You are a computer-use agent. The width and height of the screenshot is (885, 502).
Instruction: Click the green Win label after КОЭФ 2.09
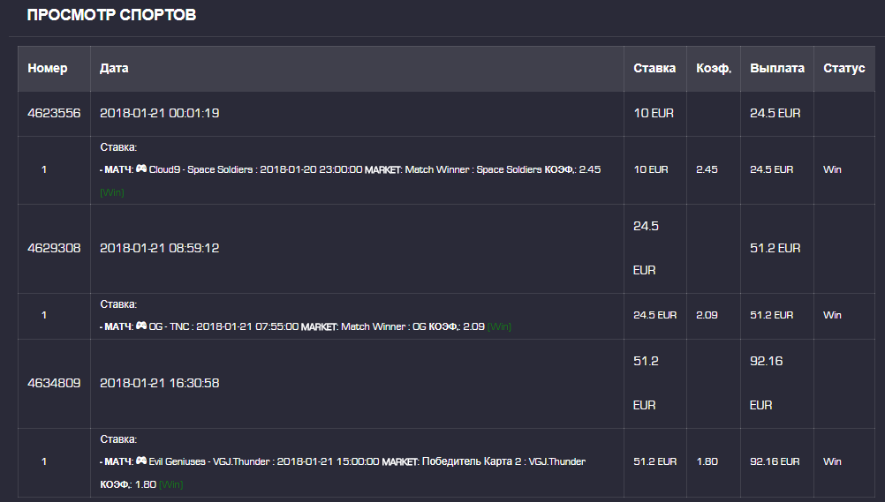click(500, 326)
